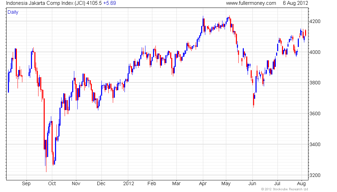Click the 'May' month axis label

[226, 184]
